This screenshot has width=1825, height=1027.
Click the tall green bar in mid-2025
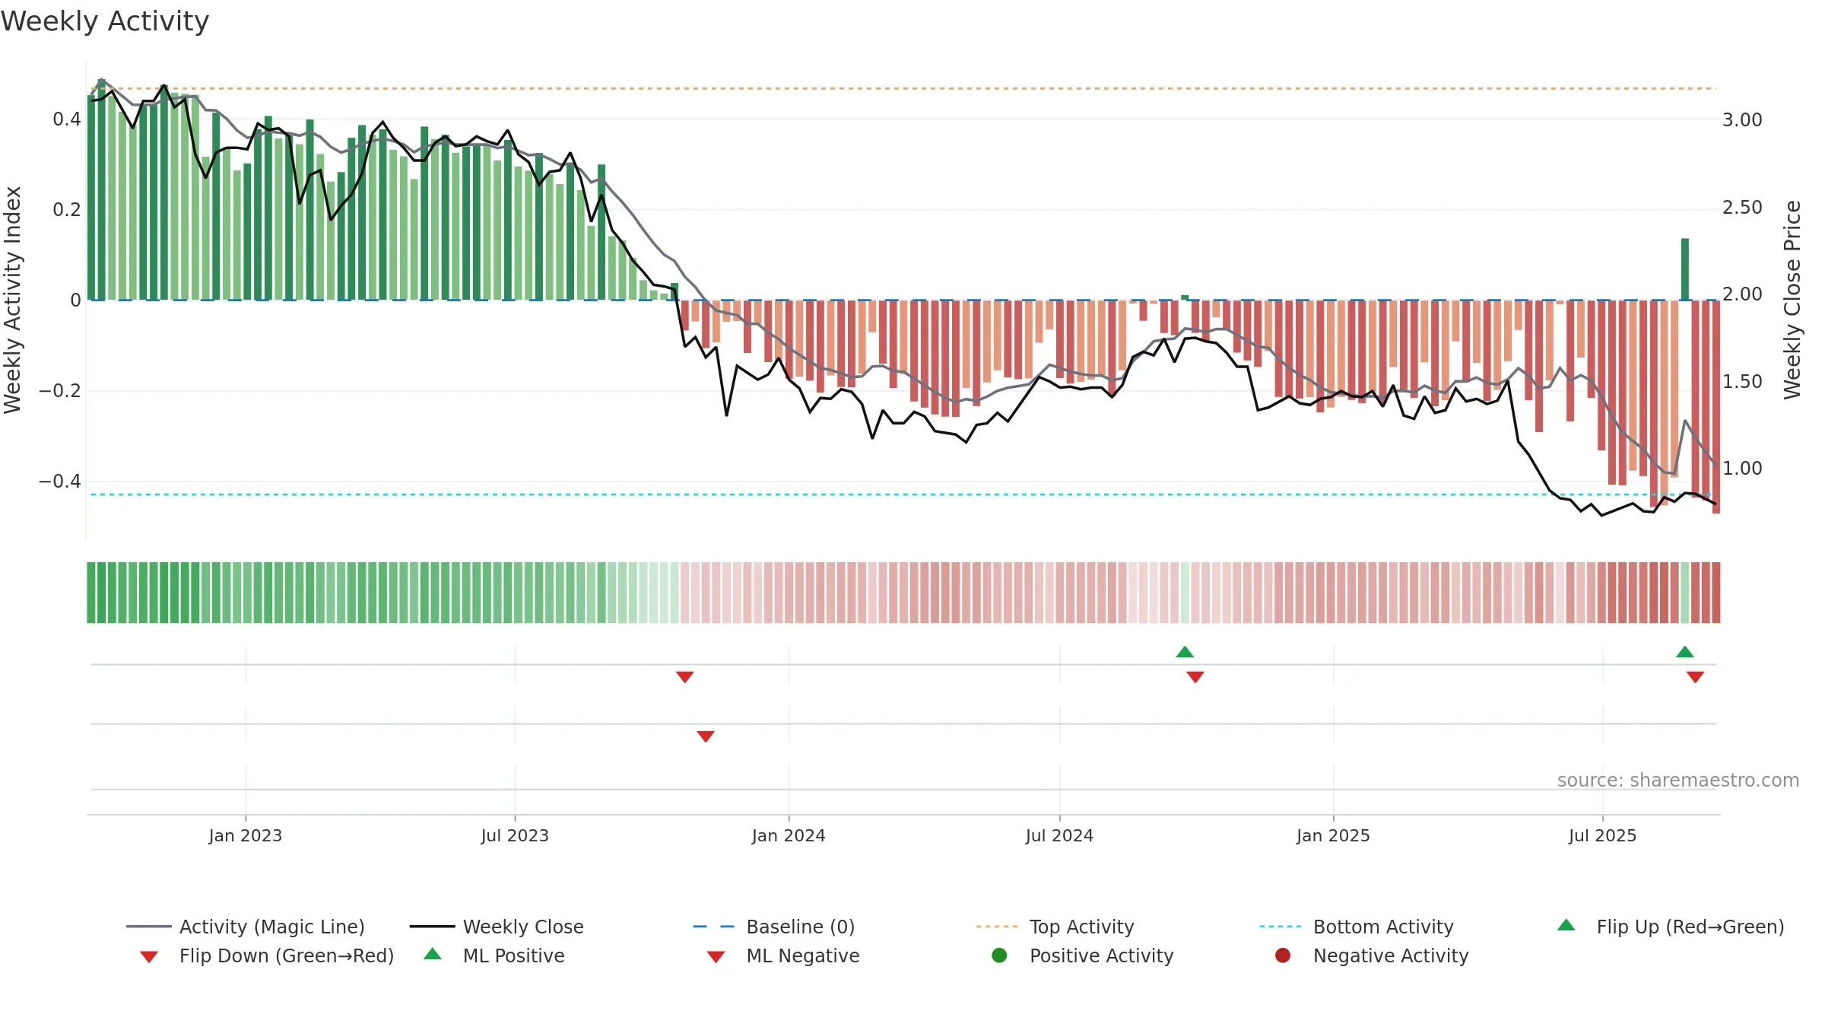click(1685, 269)
